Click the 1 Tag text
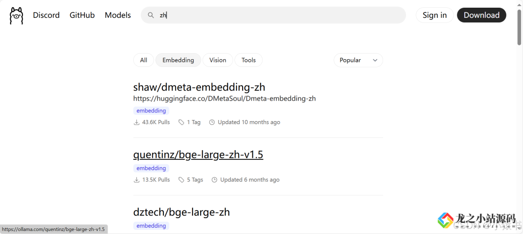The image size is (523, 234). (194, 122)
